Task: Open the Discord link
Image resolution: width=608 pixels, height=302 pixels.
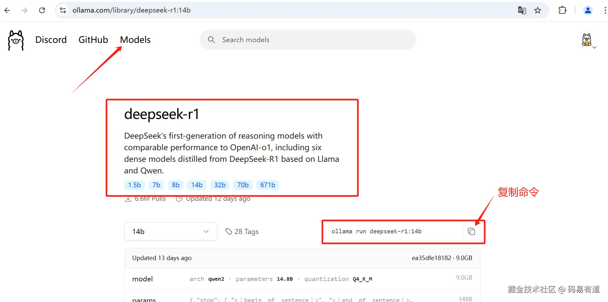Action: (51, 40)
